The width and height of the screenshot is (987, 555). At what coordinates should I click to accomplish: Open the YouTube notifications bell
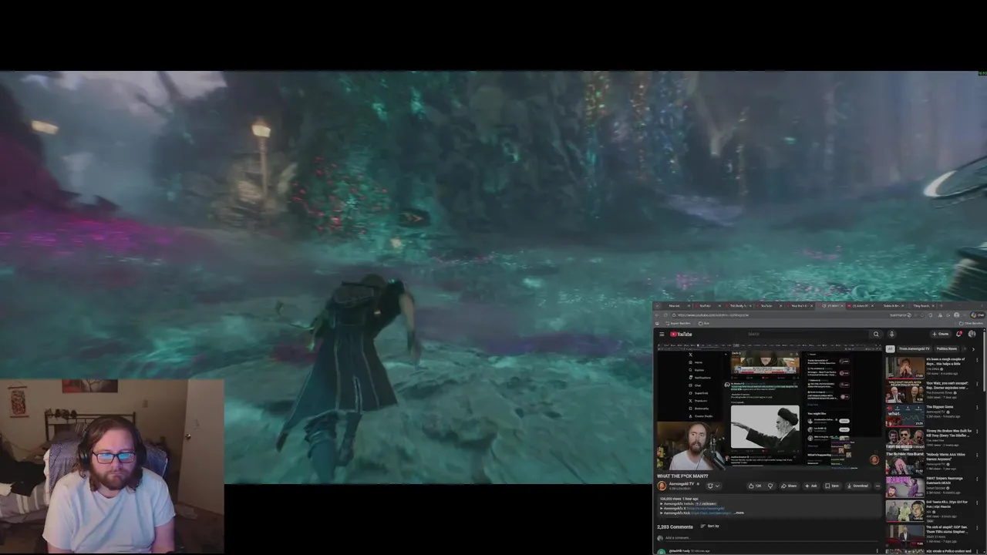pyautogui.click(x=958, y=334)
